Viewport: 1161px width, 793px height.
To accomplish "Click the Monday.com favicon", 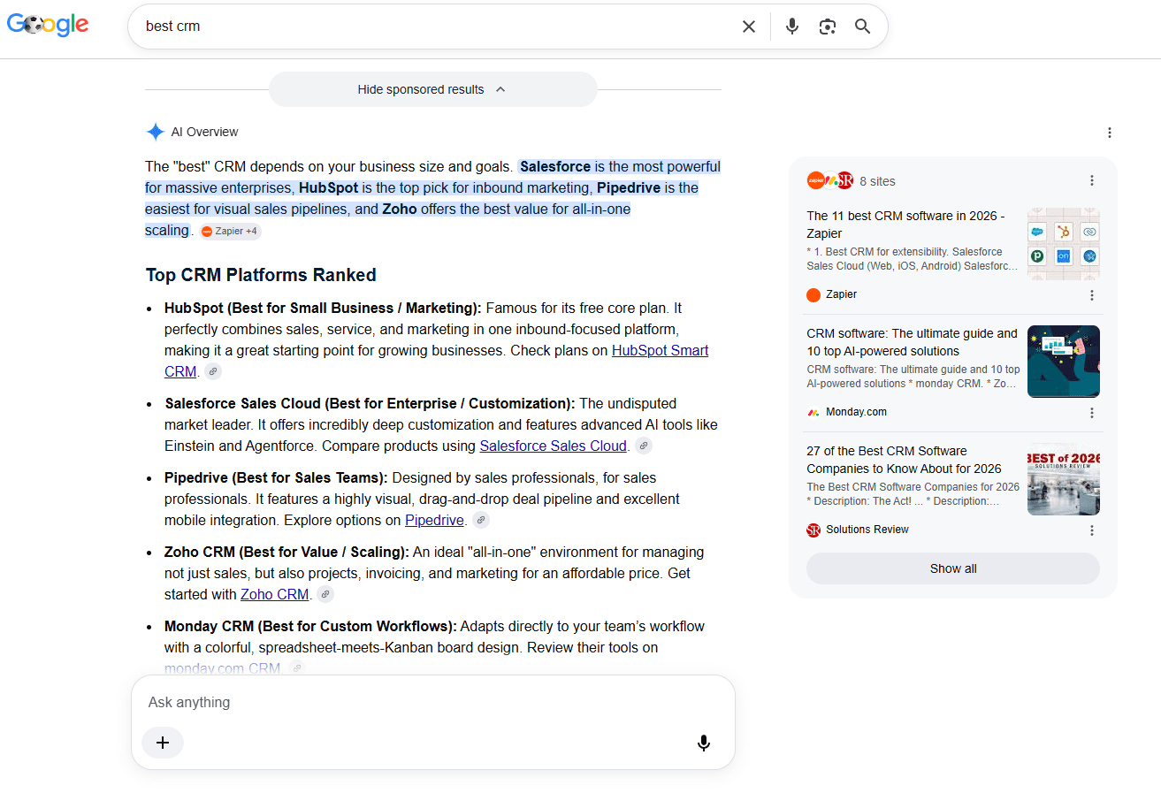I will pos(813,412).
